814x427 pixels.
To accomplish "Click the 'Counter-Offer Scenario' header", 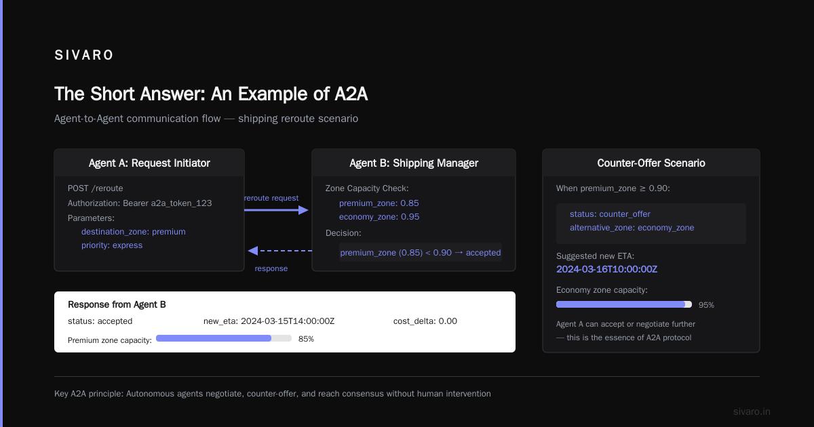I will [651, 163].
